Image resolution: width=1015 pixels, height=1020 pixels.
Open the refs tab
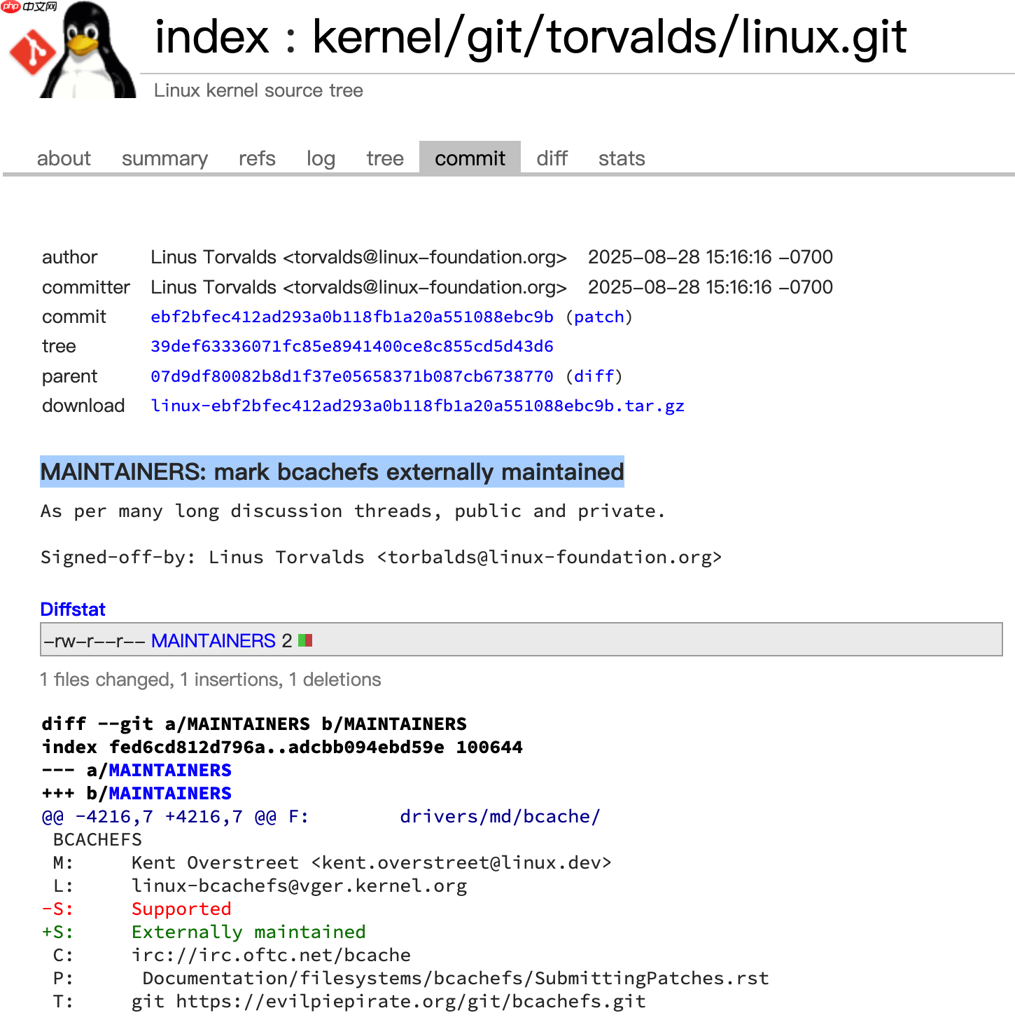point(257,158)
